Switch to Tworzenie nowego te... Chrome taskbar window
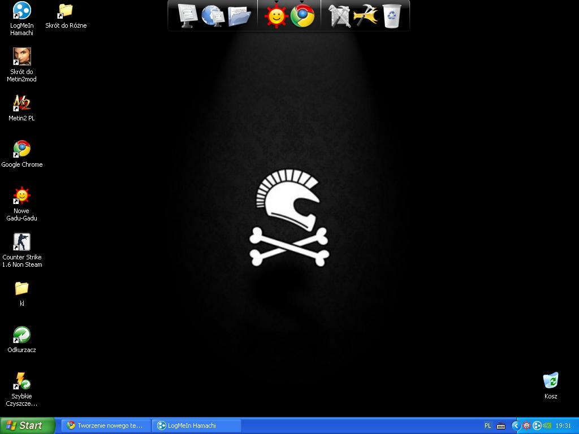Viewport: 579px width, 434px height. pyautogui.click(x=105, y=426)
